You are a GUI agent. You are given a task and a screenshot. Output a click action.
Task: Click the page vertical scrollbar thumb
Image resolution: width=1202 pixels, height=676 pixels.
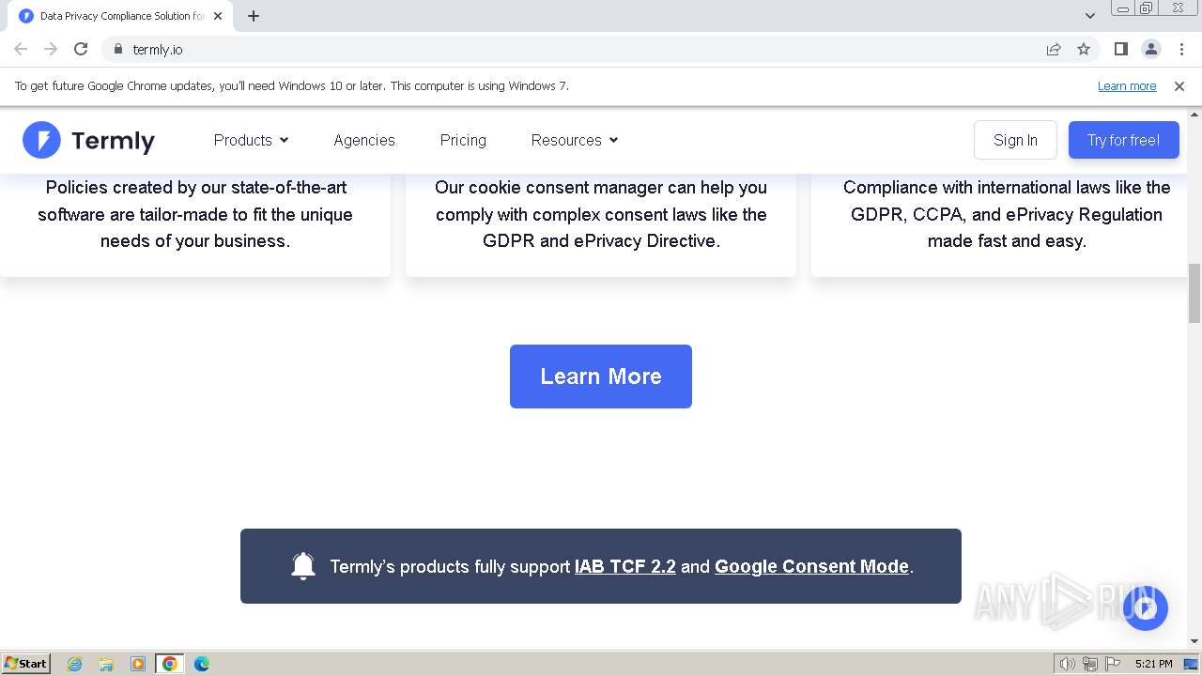(1194, 293)
